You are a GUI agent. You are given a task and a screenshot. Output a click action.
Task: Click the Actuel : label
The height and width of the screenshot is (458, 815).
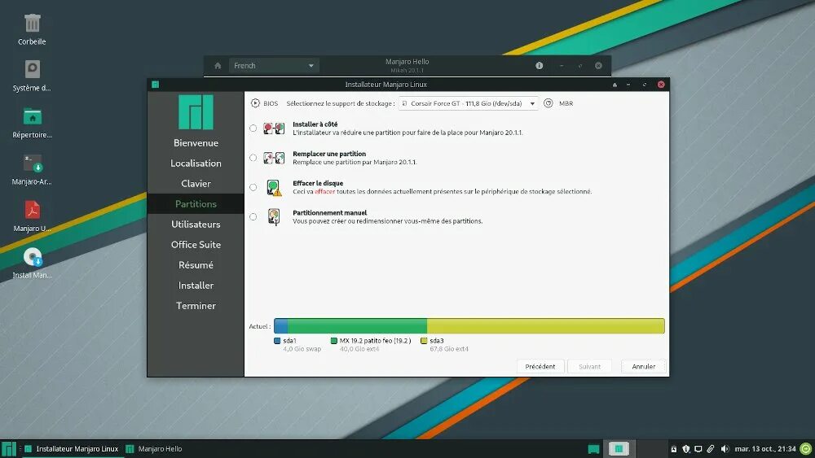[x=259, y=326]
